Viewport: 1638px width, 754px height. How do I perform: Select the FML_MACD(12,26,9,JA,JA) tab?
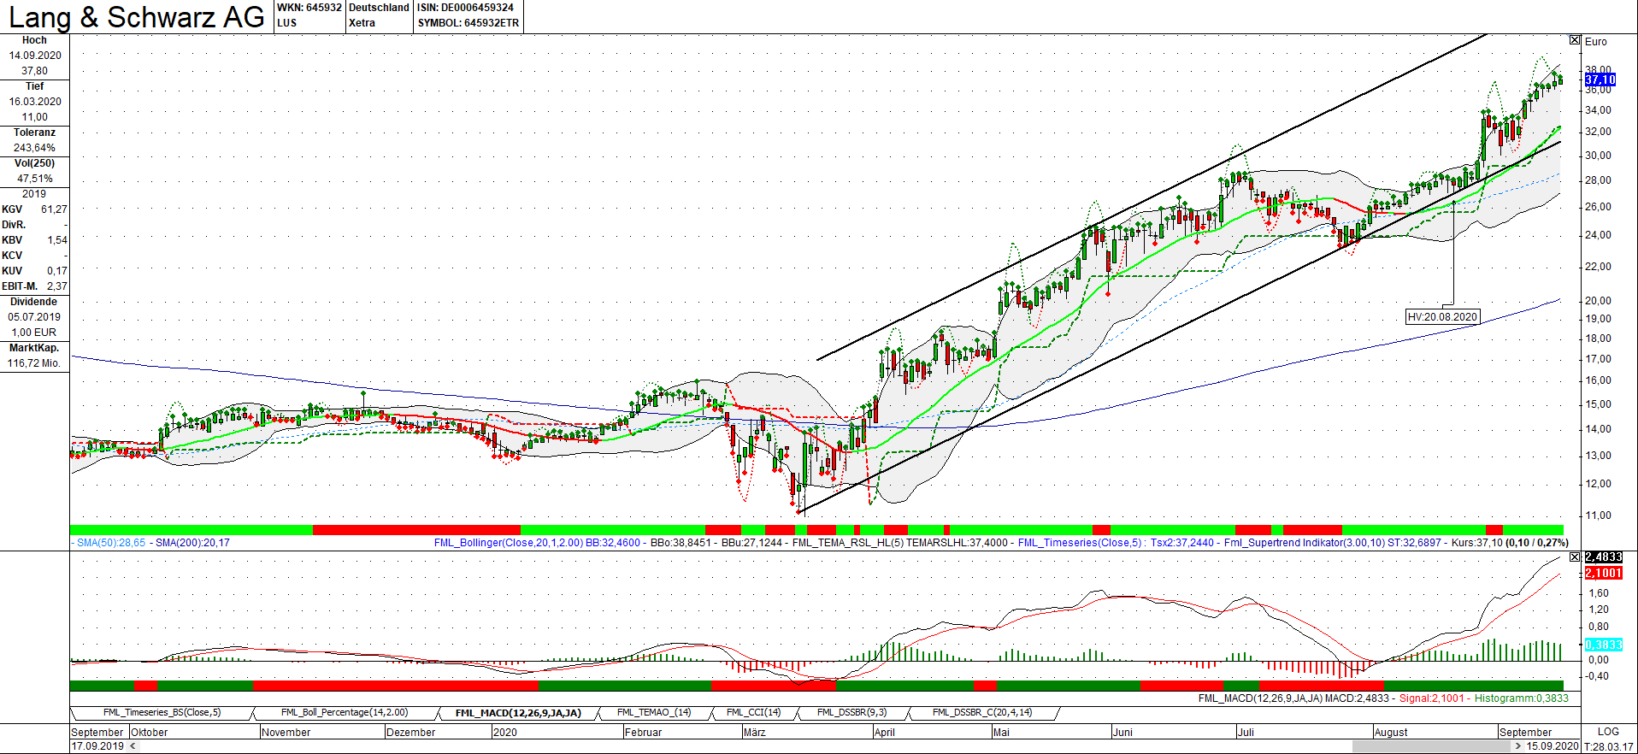518,713
